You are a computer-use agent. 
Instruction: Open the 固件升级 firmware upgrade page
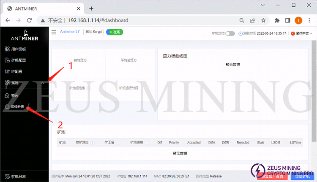tap(14, 106)
